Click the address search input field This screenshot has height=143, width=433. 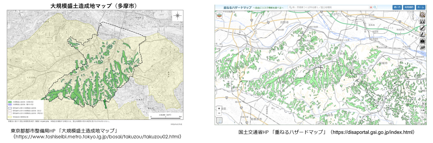pyautogui.click(x=328, y=7)
